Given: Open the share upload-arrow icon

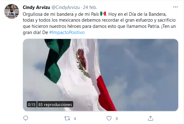Looking at the screenshot, I should click(150, 118).
